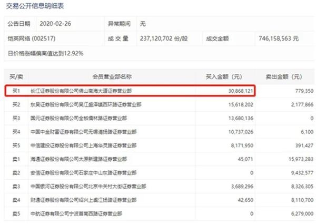Click 中航证券 宁波首南西路 branch name
This screenshot has height=224, width=316.
pyautogui.click(x=76, y=213)
